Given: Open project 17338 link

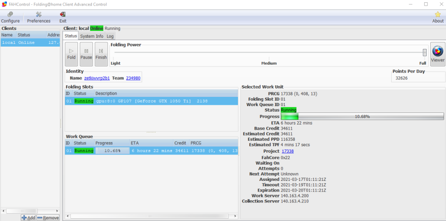Looking at the screenshot, I should click(x=287, y=151).
